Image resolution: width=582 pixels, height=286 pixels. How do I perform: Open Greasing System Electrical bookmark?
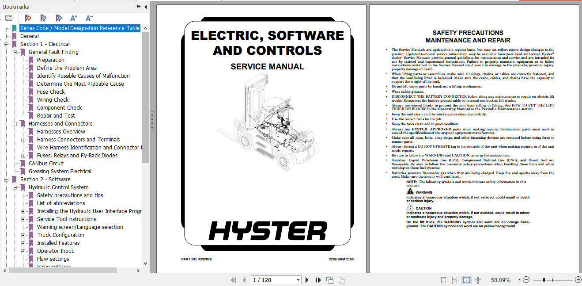tap(60, 172)
